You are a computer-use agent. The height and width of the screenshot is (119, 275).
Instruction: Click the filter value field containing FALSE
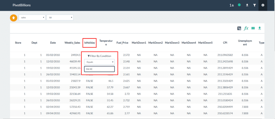pyautogui.click(x=99, y=69)
